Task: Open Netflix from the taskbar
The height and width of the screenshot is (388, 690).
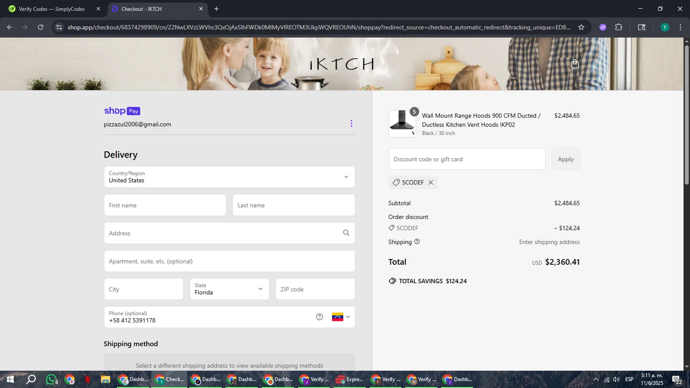Action: pyautogui.click(x=87, y=379)
